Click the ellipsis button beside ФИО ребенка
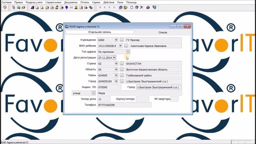 click(x=126, y=46)
